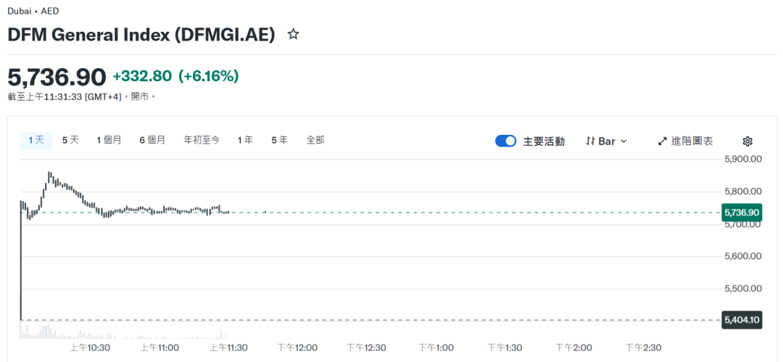Click the 5,404.10 previous close label
This screenshot has width=783, height=362.
pos(742,320)
